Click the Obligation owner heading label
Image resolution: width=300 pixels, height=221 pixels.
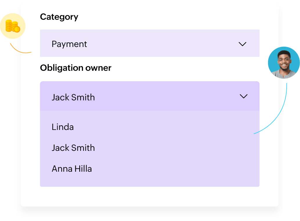tap(76, 68)
